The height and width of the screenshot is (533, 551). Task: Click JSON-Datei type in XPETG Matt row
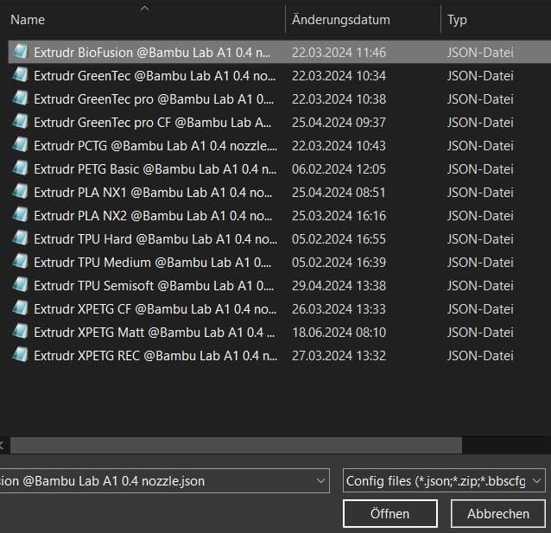click(x=480, y=333)
